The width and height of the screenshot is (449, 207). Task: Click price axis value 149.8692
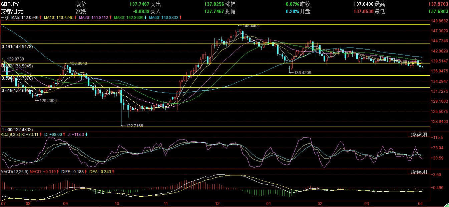coord(439,21)
